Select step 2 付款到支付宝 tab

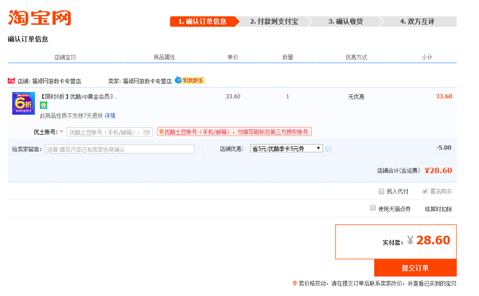pyautogui.click(x=274, y=22)
